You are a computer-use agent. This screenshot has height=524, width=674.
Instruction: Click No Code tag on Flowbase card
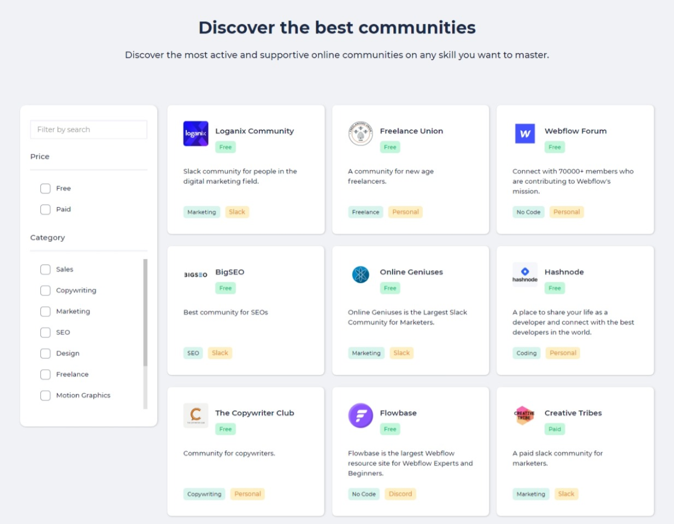(364, 494)
